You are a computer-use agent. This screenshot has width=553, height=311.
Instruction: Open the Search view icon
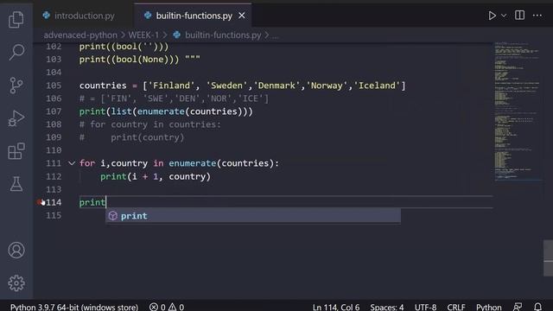point(16,52)
